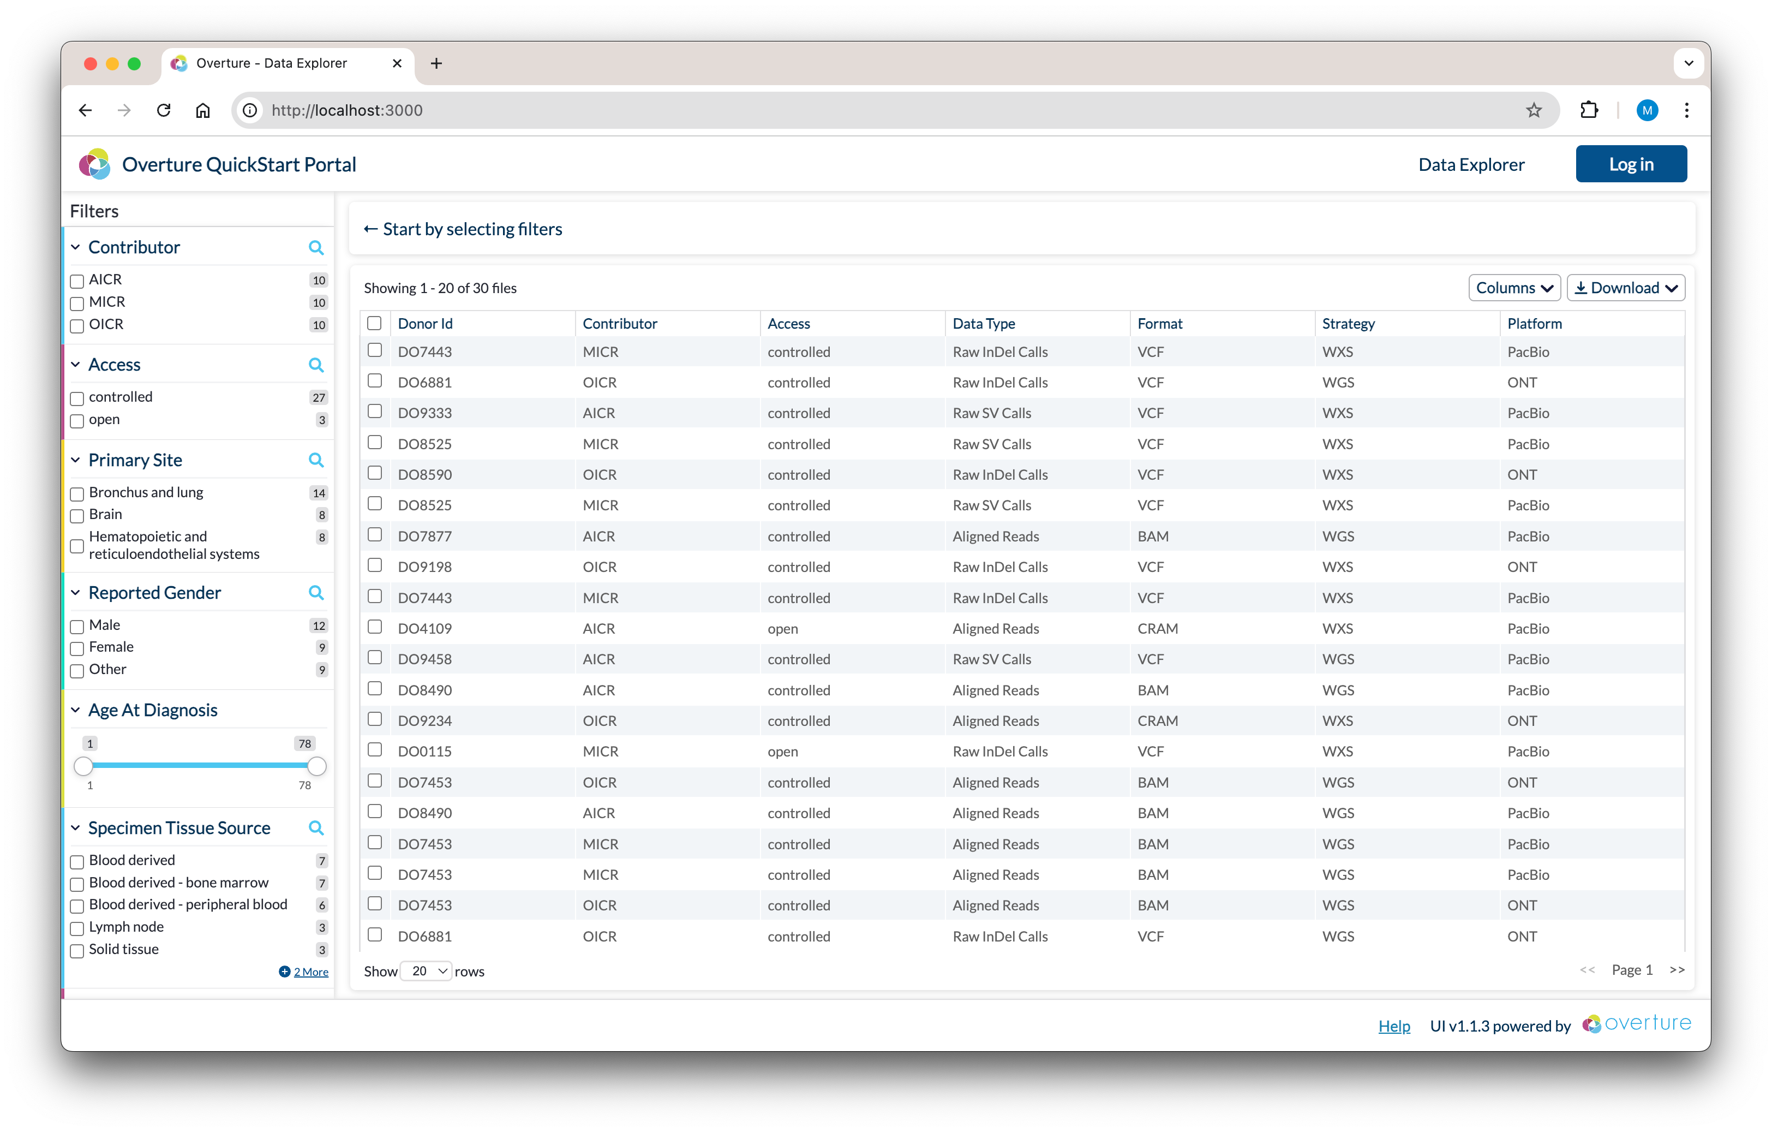Select all rows header checkbox

pyautogui.click(x=375, y=324)
